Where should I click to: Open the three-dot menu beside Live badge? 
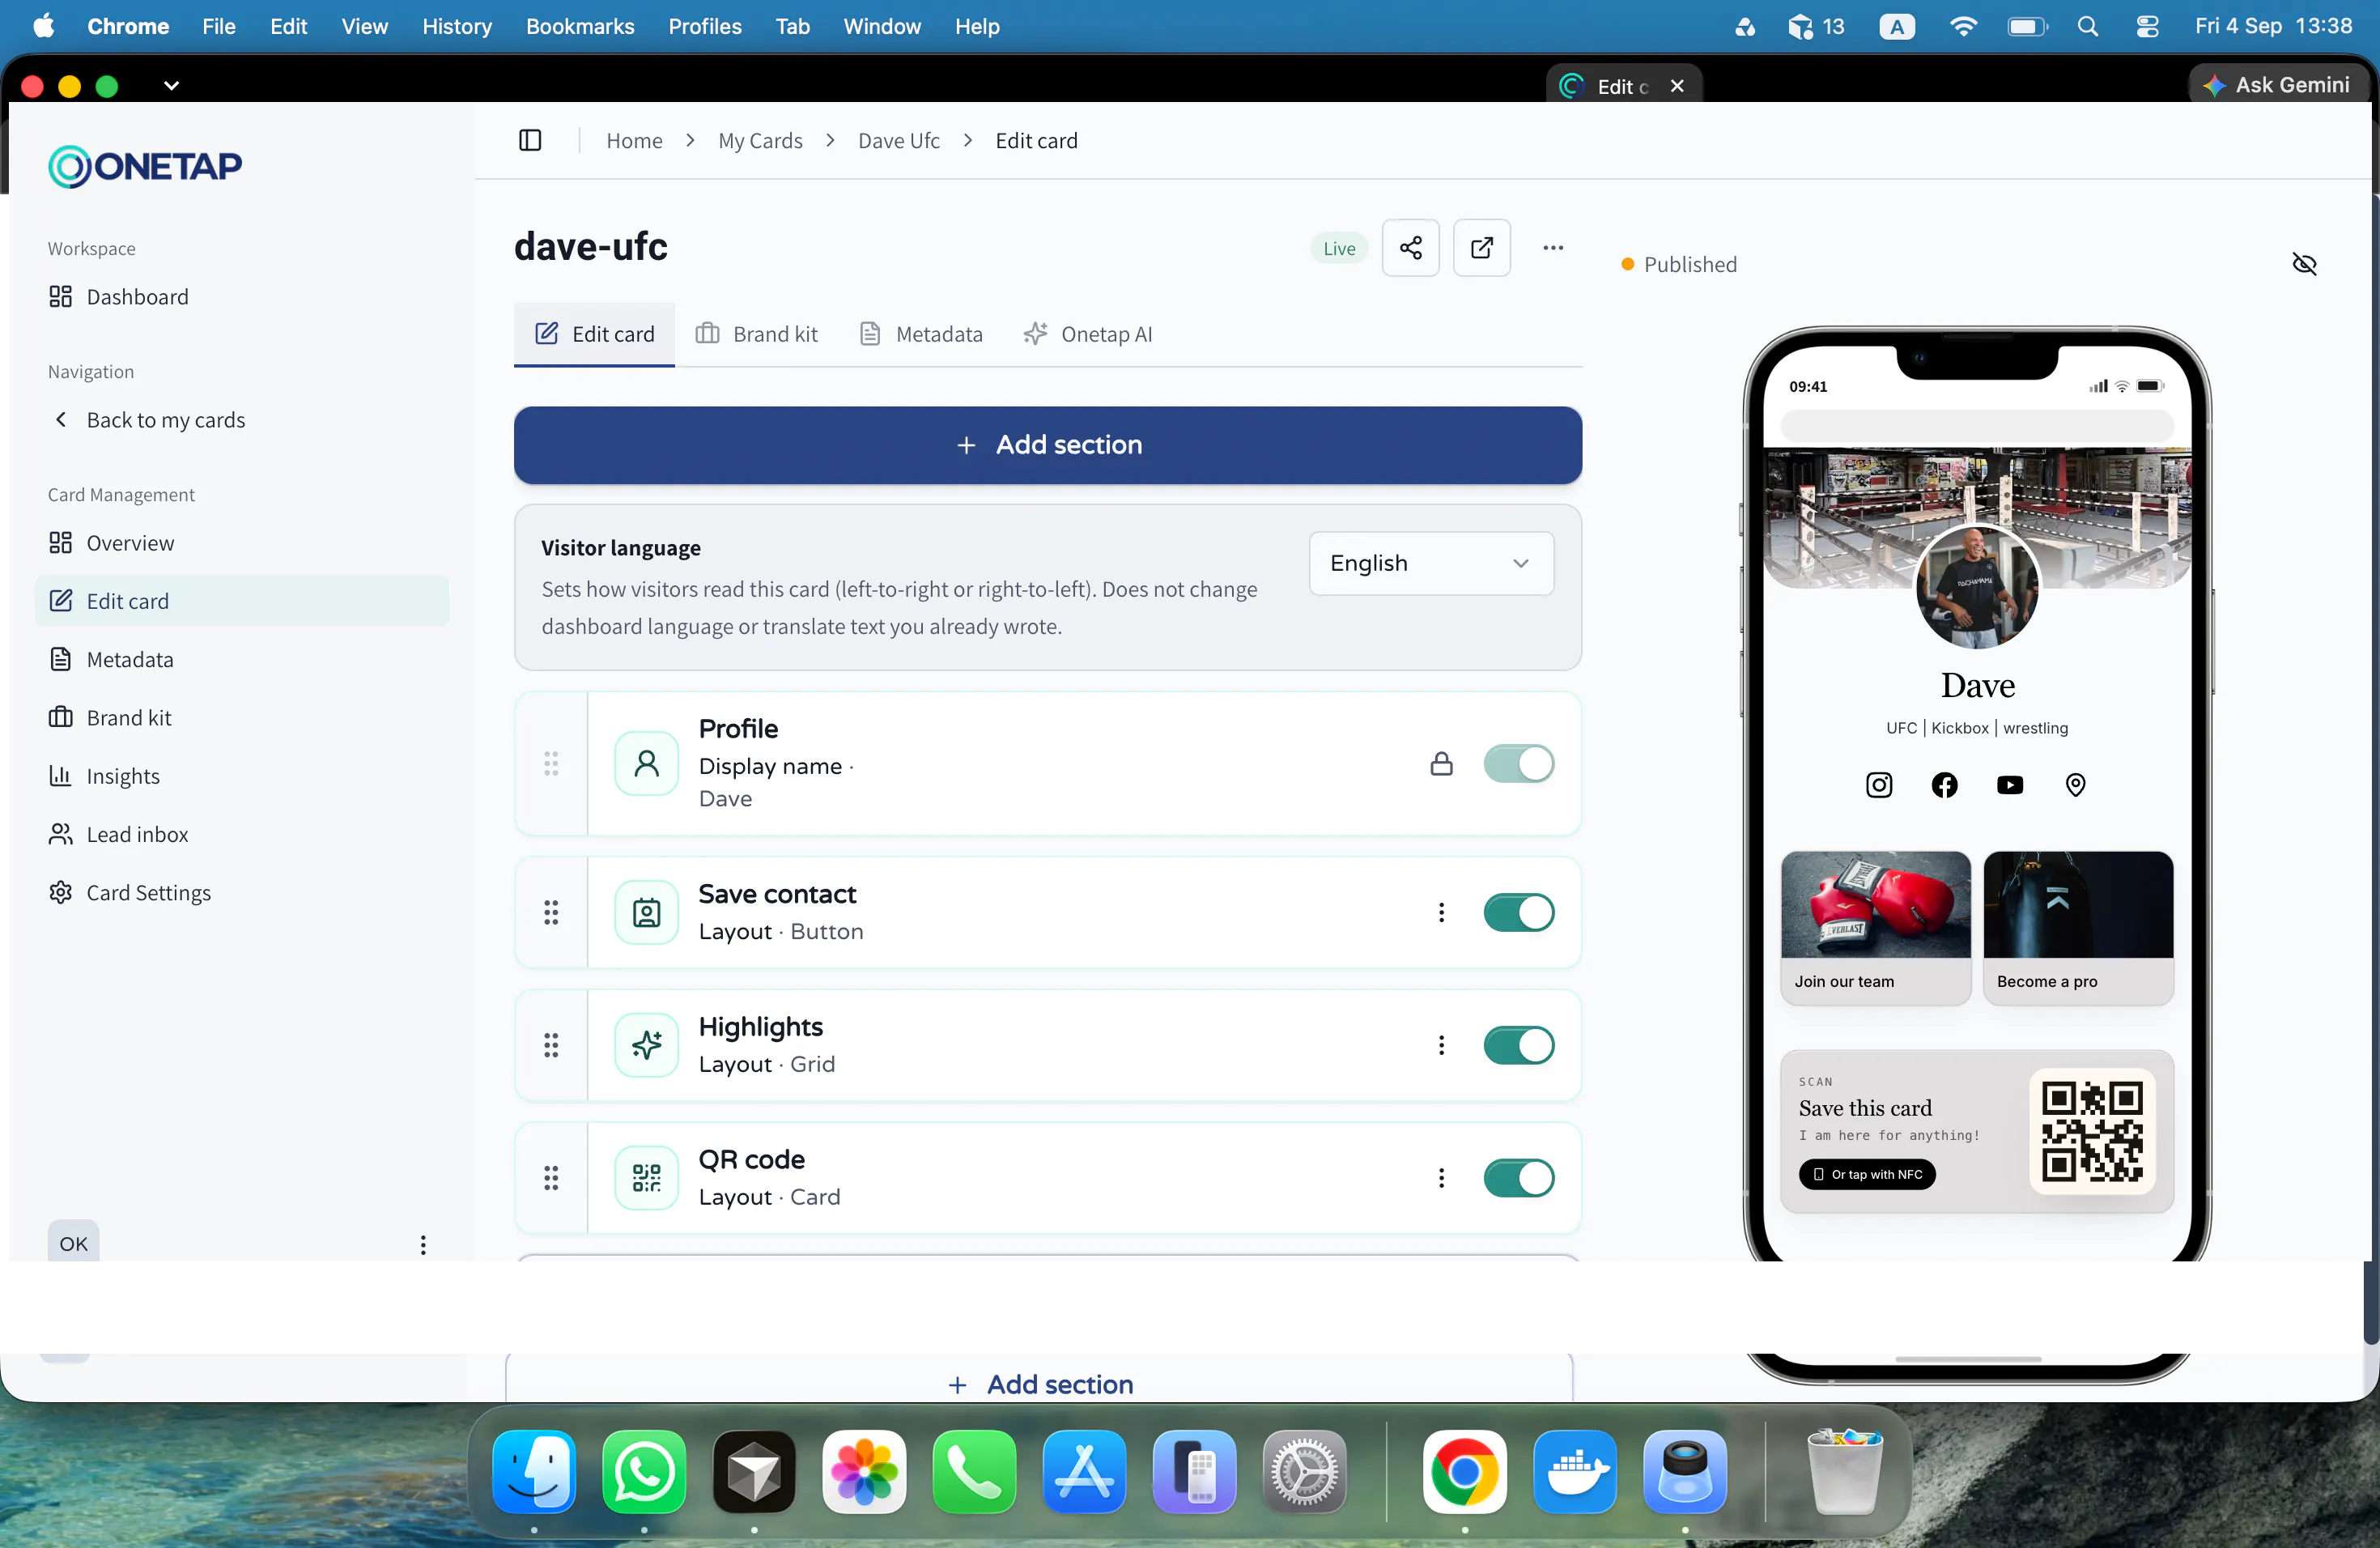pos(1552,247)
